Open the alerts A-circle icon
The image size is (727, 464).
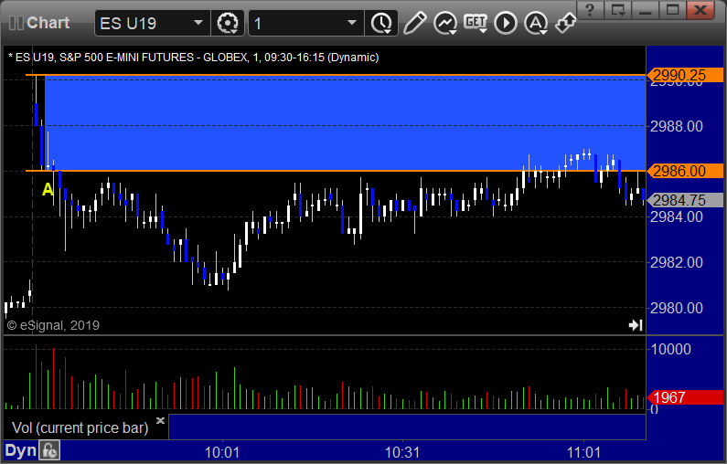(536, 23)
